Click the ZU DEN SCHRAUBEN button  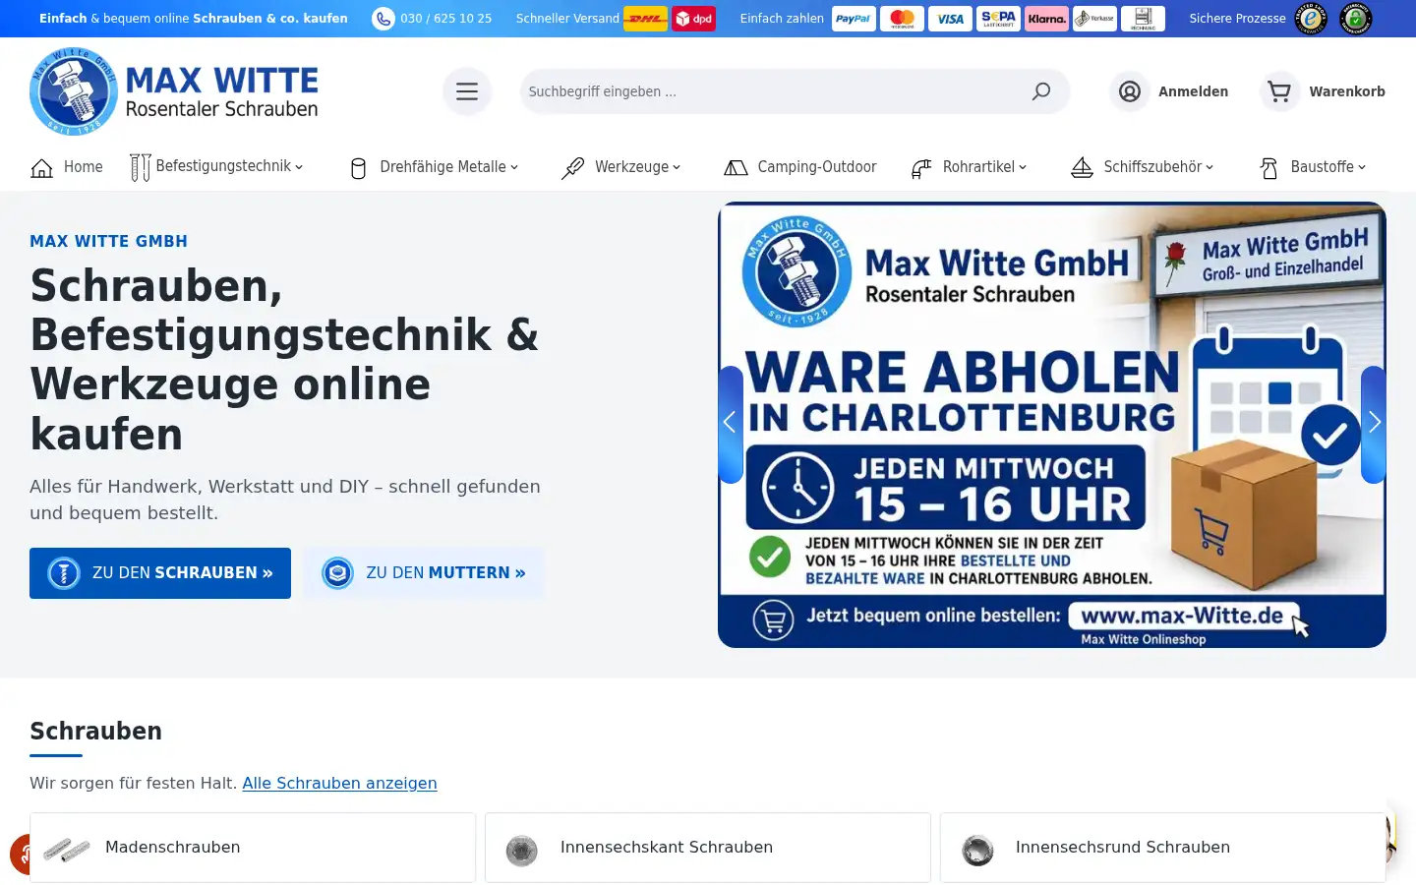point(160,573)
